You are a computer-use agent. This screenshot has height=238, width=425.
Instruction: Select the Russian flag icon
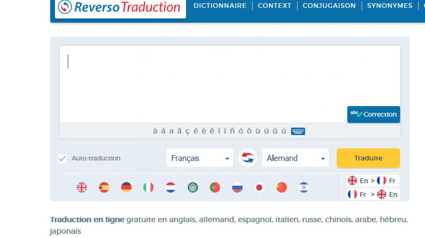tap(237, 187)
